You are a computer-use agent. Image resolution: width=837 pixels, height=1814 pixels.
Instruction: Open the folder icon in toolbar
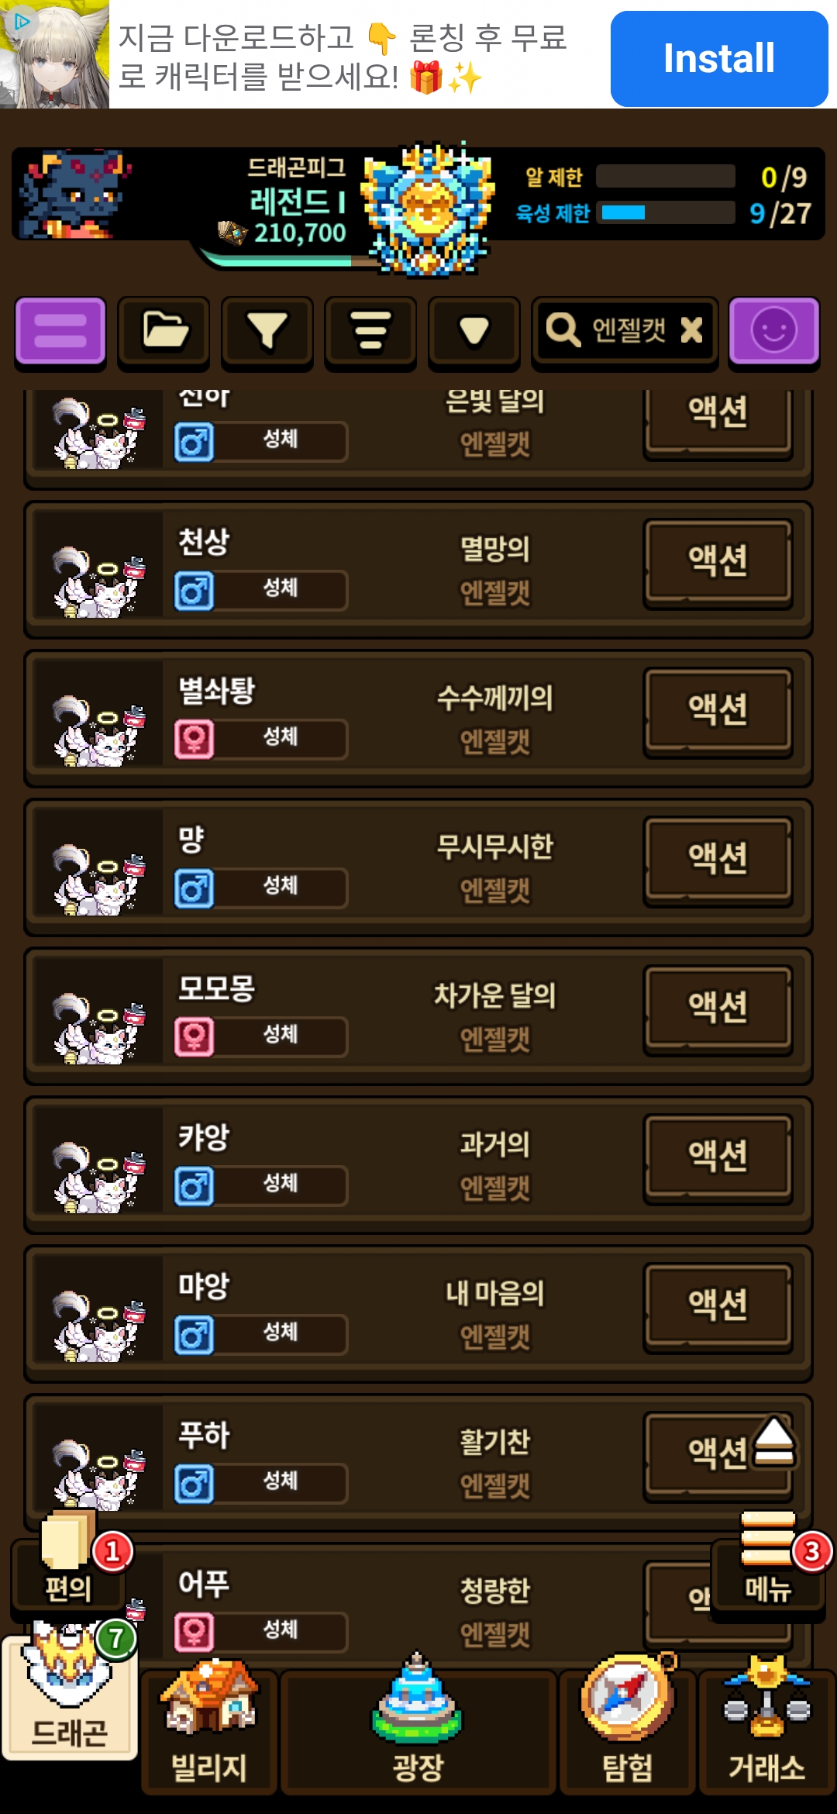click(x=164, y=331)
